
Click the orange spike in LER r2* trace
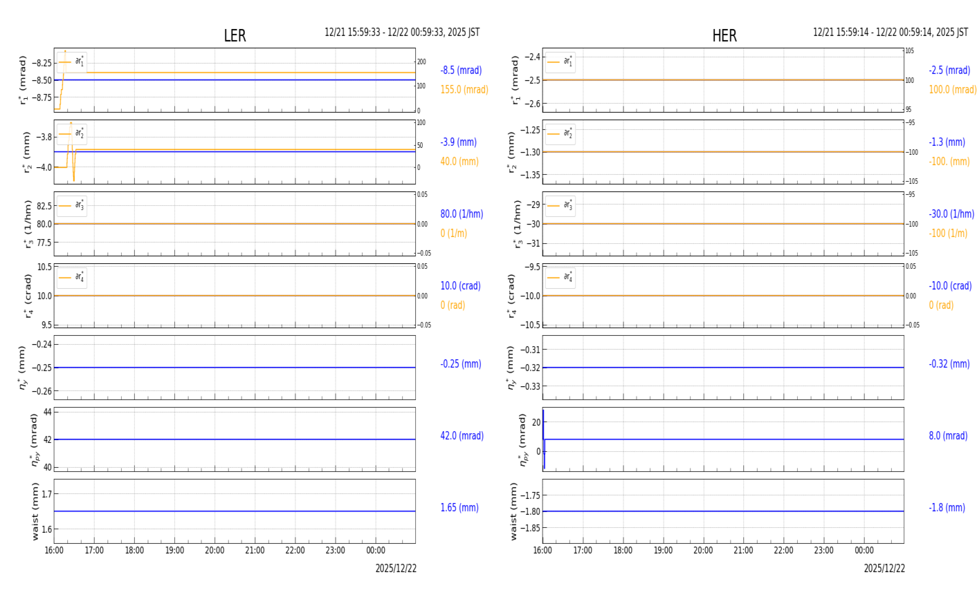point(72,152)
